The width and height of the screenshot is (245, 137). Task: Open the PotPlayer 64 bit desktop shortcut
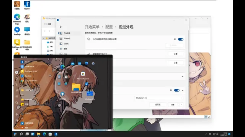point(17,45)
